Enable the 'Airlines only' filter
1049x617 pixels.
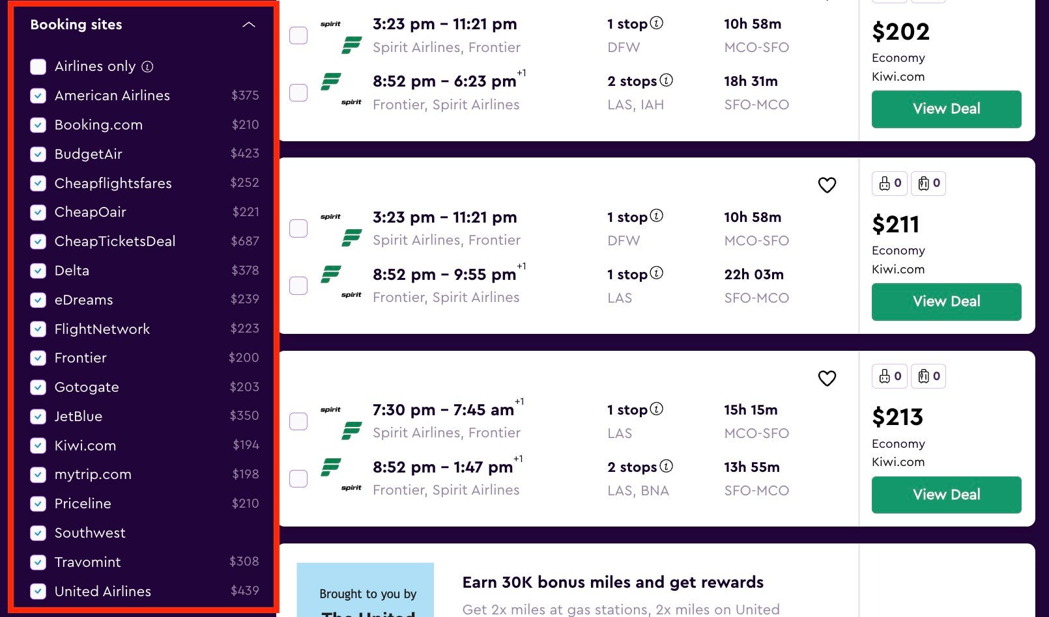[38, 66]
